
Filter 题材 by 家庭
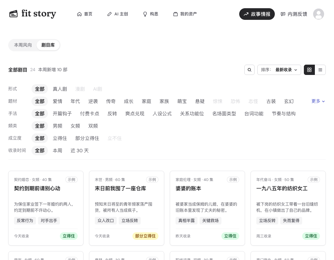[146, 101]
